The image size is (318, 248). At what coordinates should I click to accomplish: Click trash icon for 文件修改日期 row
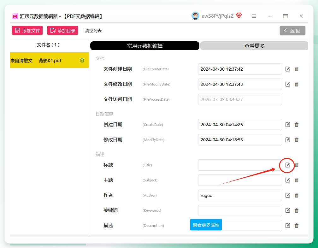pyautogui.click(x=297, y=84)
